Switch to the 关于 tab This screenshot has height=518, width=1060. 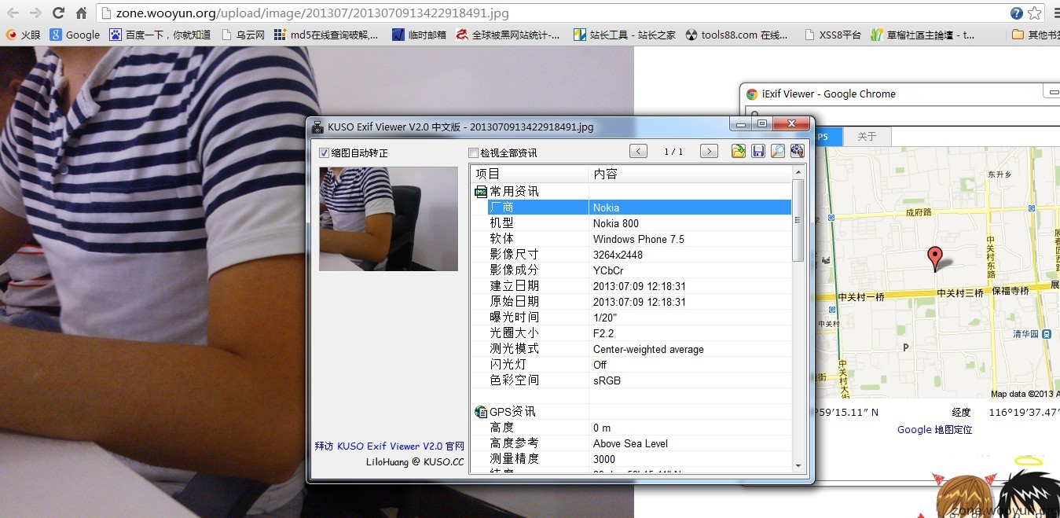click(x=866, y=137)
